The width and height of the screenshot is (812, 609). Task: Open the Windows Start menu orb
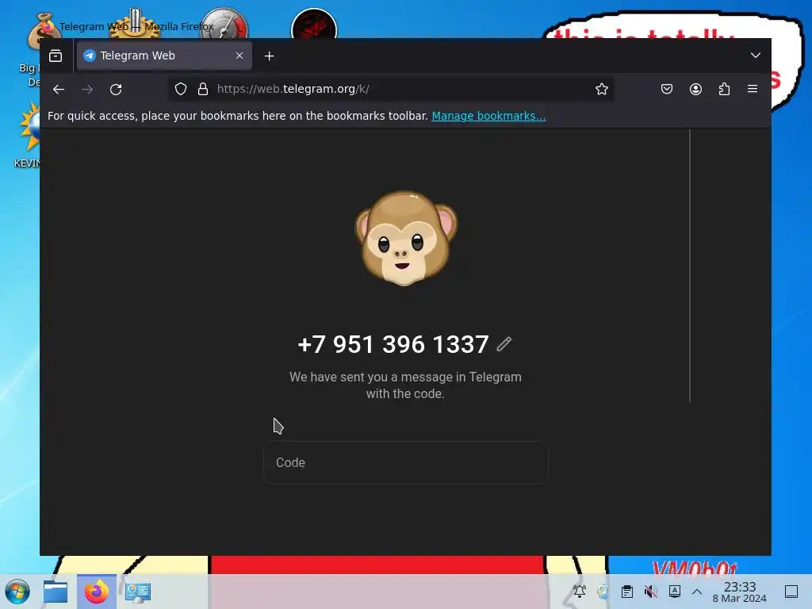pyautogui.click(x=17, y=592)
